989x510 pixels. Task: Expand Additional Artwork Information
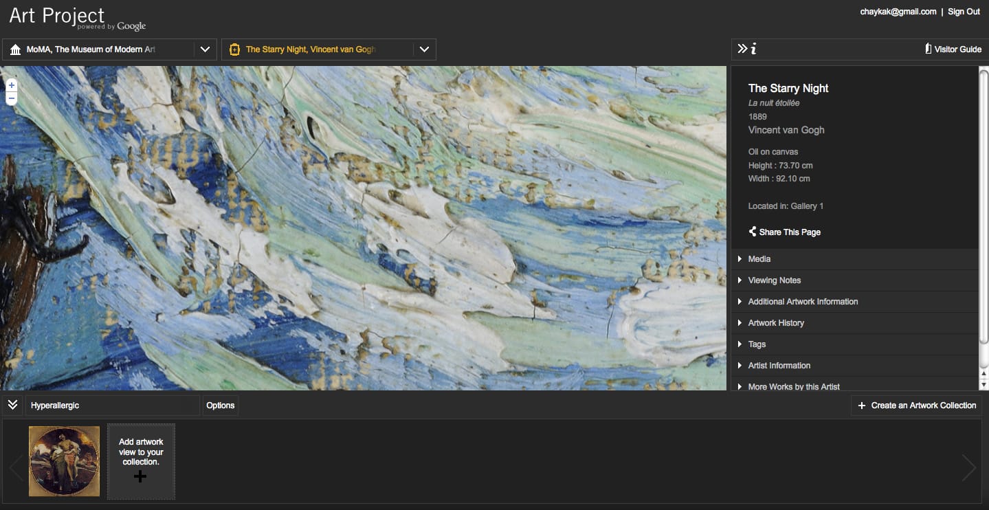(802, 302)
